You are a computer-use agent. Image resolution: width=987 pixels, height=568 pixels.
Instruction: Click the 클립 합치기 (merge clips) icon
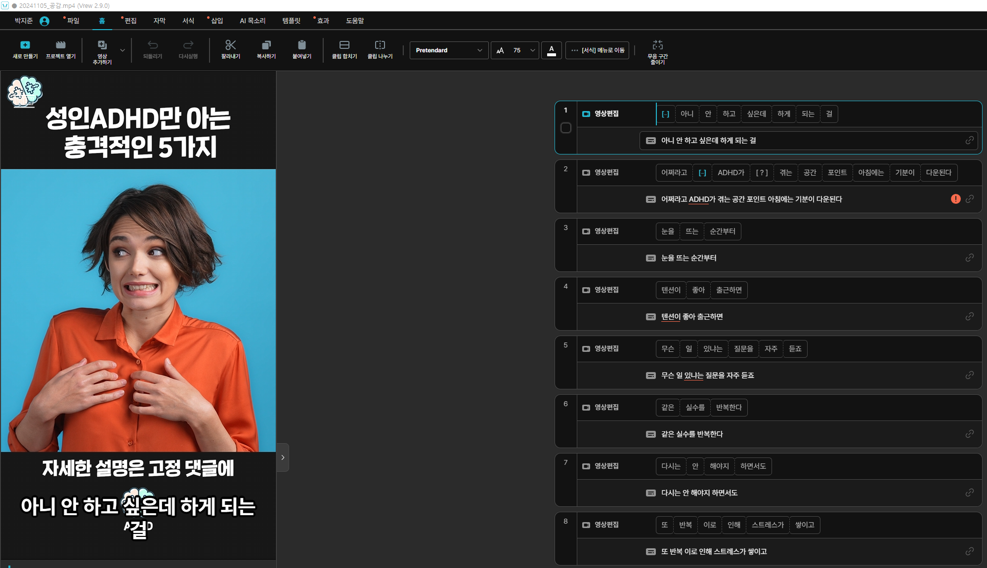344,45
